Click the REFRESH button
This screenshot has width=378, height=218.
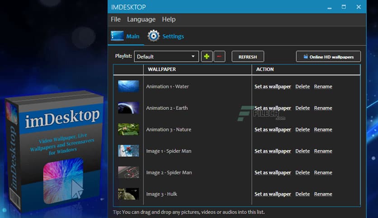coord(248,57)
